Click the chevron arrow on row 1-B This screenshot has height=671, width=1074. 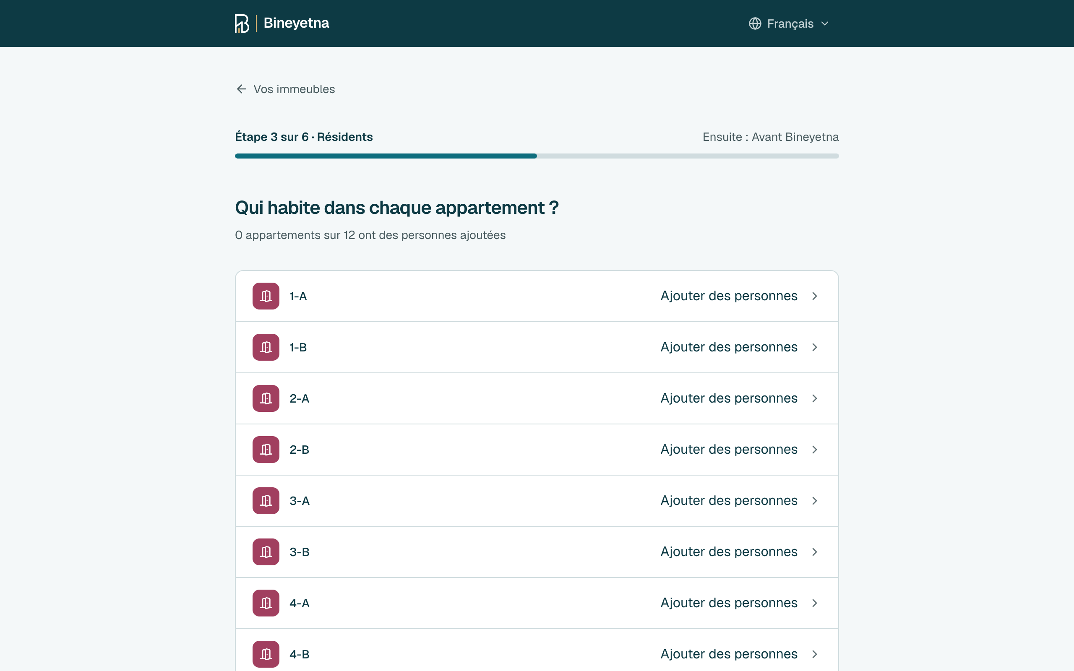814,347
